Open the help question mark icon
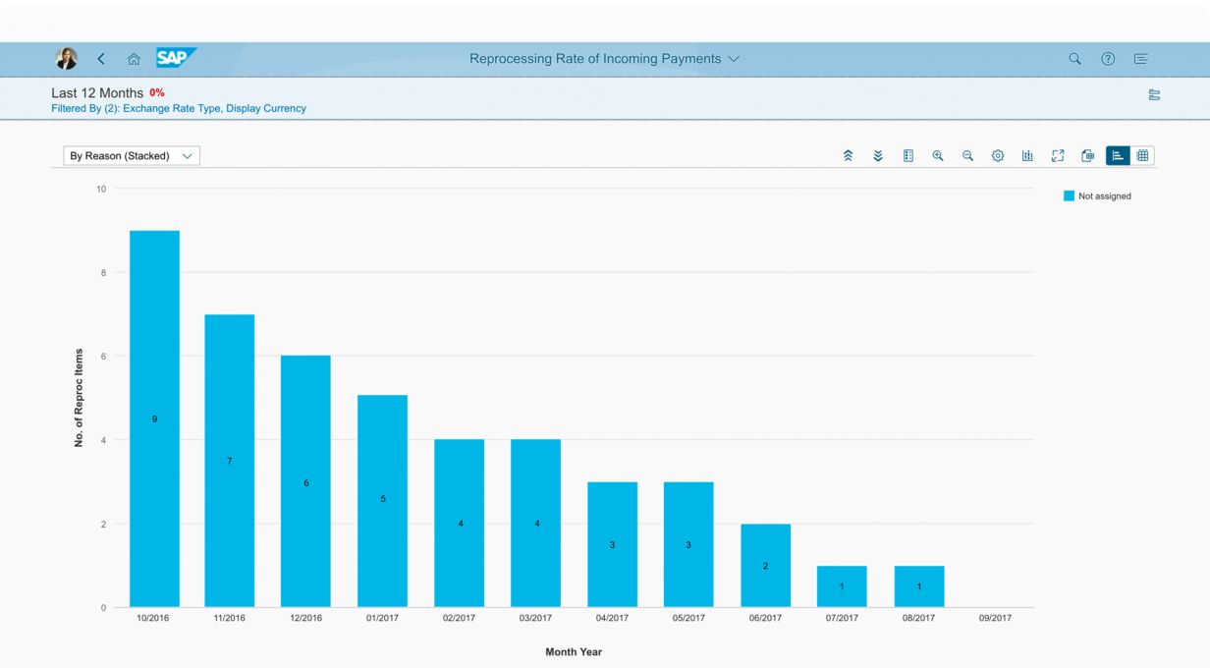Image resolution: width=1210 pixels, height=668 pixels. (1108, 59)
